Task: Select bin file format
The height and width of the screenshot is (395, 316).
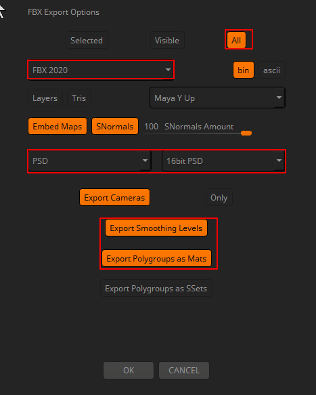Action: (244, 70)
